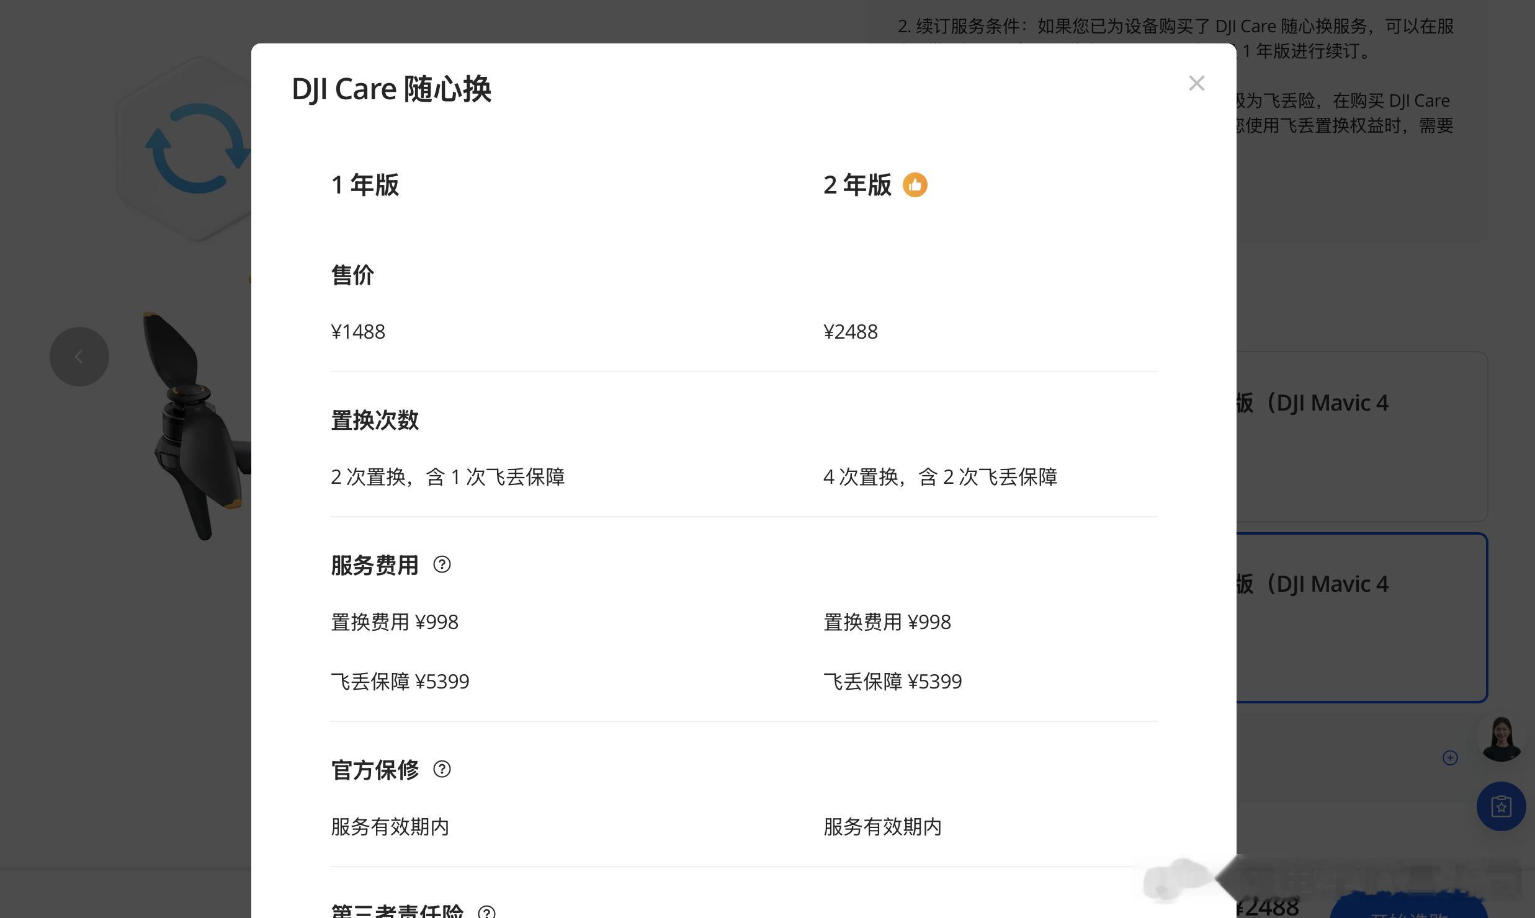Click the ¥2488 price in 2 年版 column
The height and width of the screenshot is (918, 1535).
(850, 332)
